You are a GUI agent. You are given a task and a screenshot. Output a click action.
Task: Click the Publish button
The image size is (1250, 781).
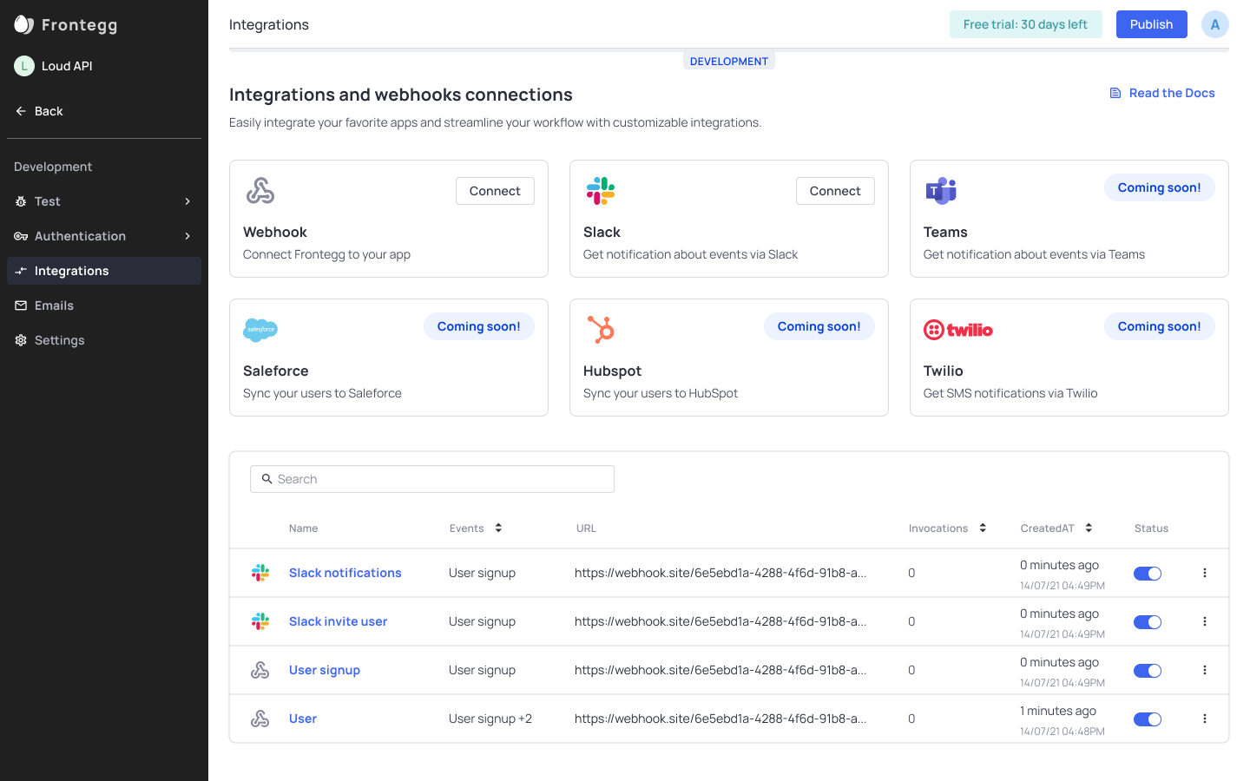[x=1151, y=24]
